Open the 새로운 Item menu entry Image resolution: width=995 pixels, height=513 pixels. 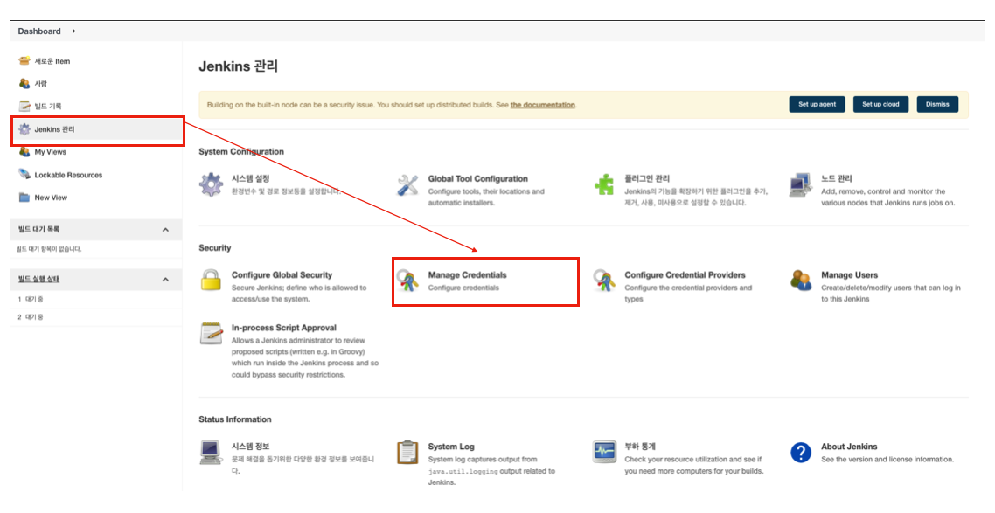pos(52,61)
